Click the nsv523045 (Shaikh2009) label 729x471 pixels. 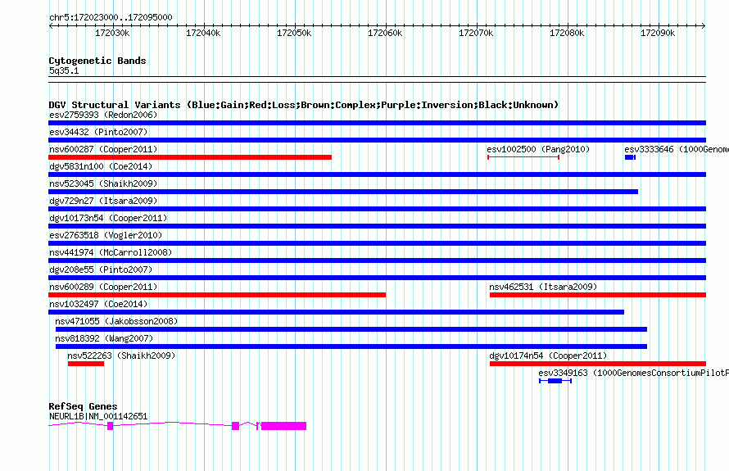103,183
